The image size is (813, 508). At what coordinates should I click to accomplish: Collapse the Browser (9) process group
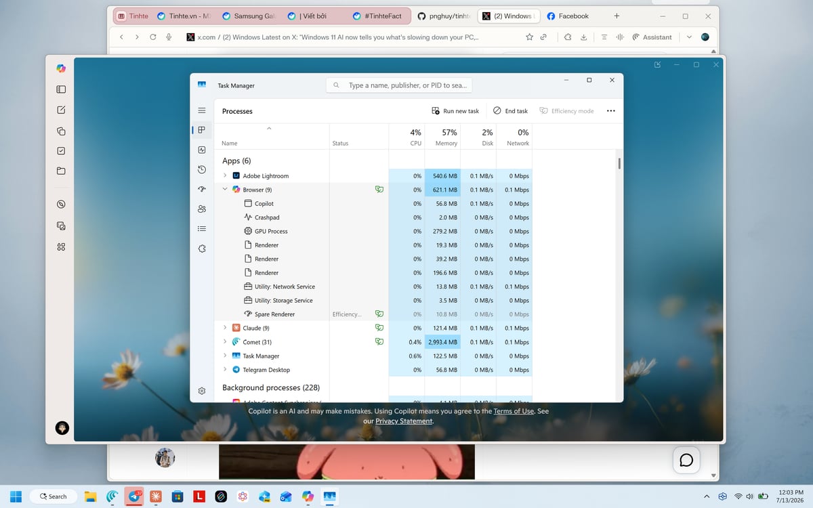(x=225, y=190)
